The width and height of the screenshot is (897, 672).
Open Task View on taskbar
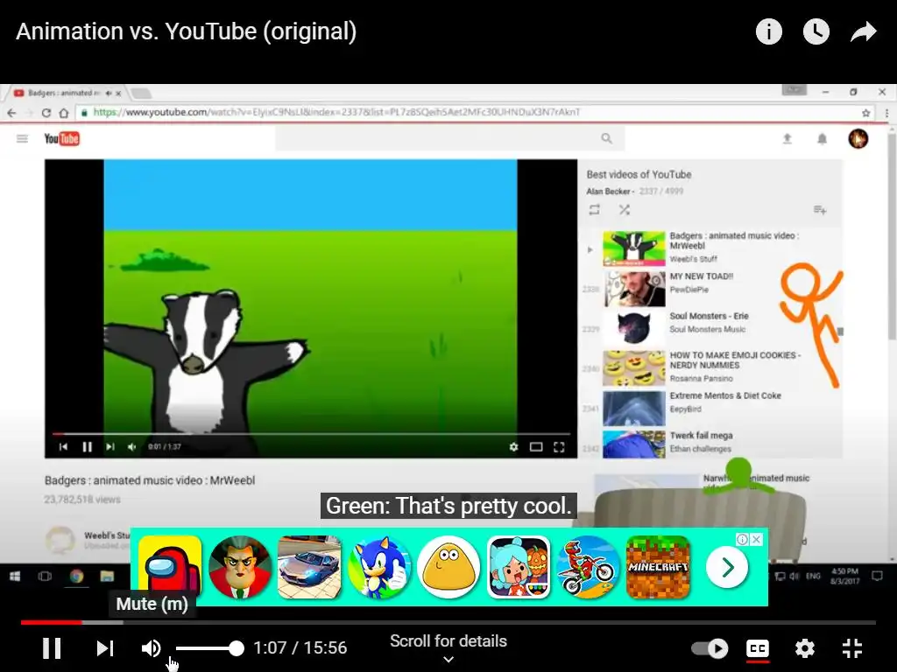(x=45, y=576)
